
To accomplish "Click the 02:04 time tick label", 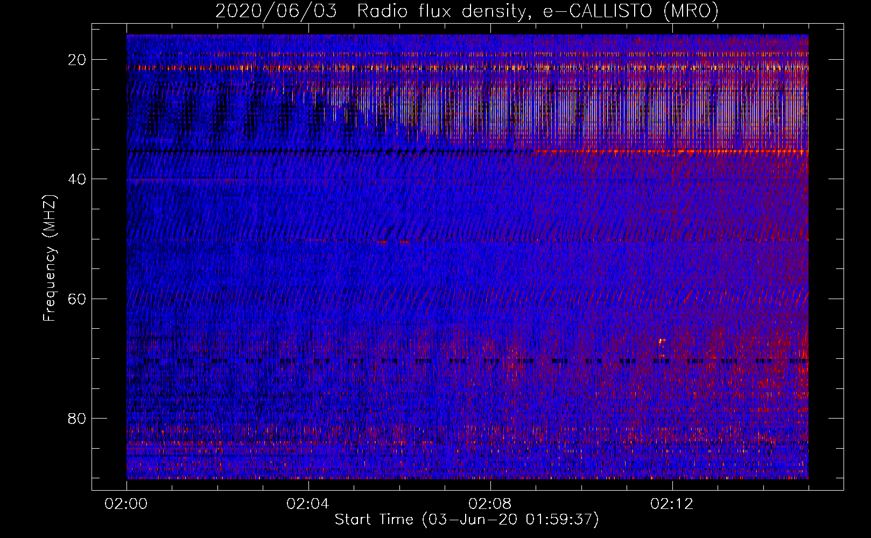I will 308,504.
